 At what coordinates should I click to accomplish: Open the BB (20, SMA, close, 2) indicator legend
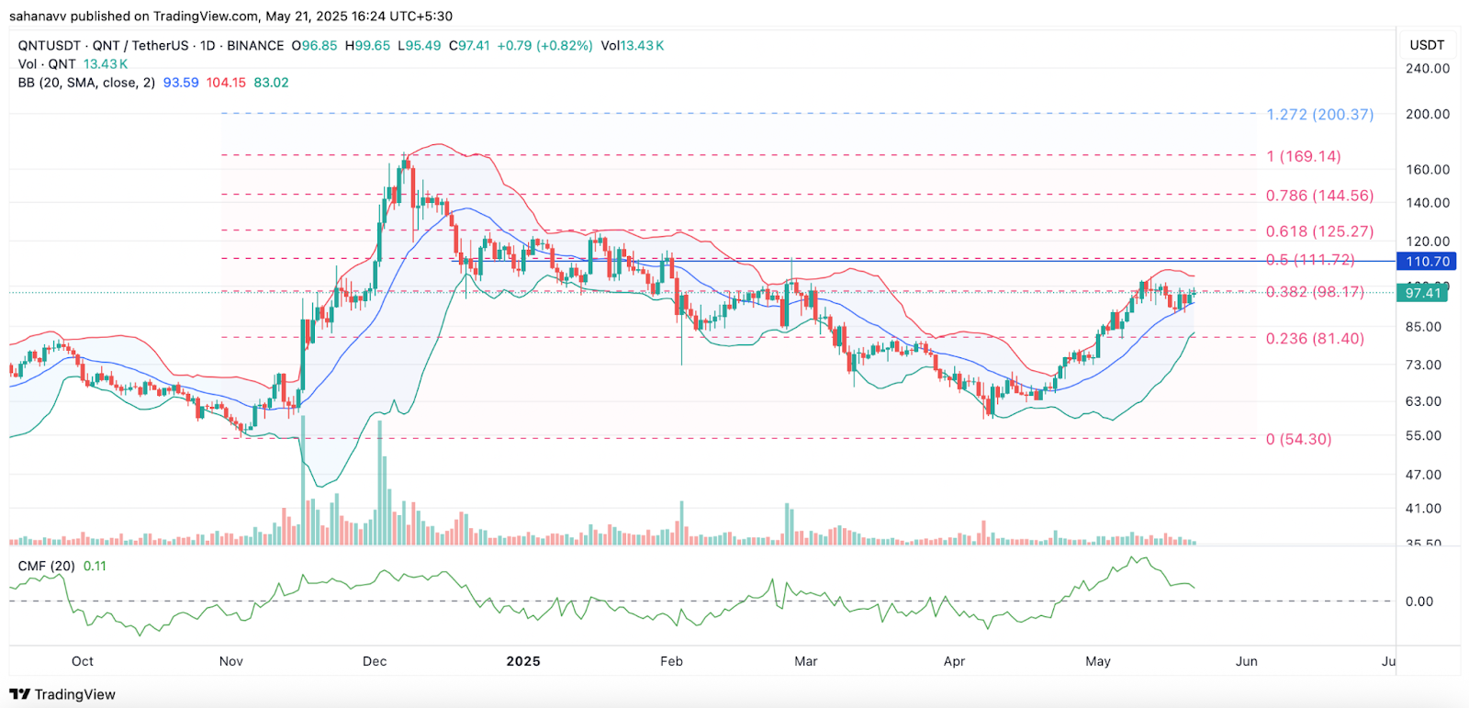click(86, 83)
